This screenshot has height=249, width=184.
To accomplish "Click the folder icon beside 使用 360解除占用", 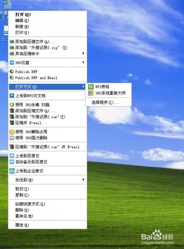I will click(12, 132).
